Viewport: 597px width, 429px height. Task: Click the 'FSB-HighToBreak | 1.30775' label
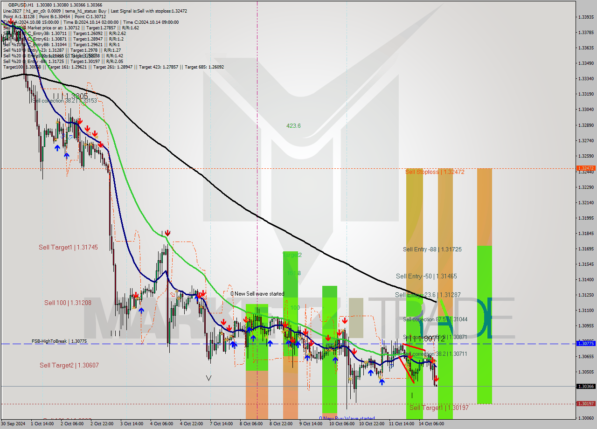(59, 341)
